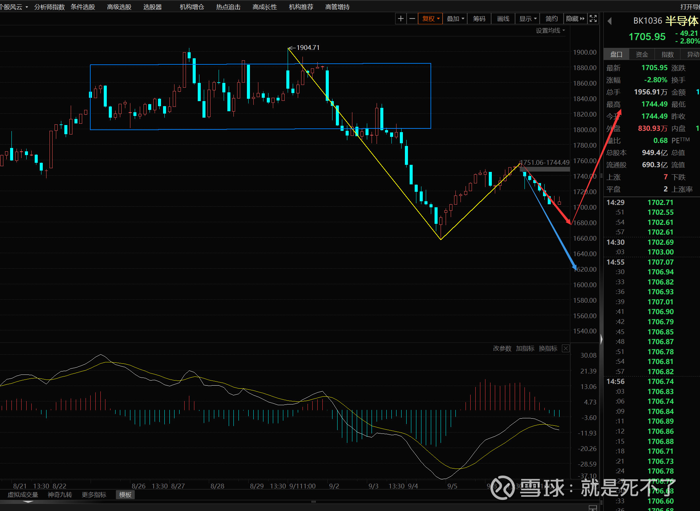Toggle the 筹码 chip distribution view

(479, 19)
